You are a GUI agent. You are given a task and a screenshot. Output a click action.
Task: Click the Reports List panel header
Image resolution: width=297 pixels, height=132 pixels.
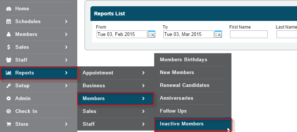194,14
